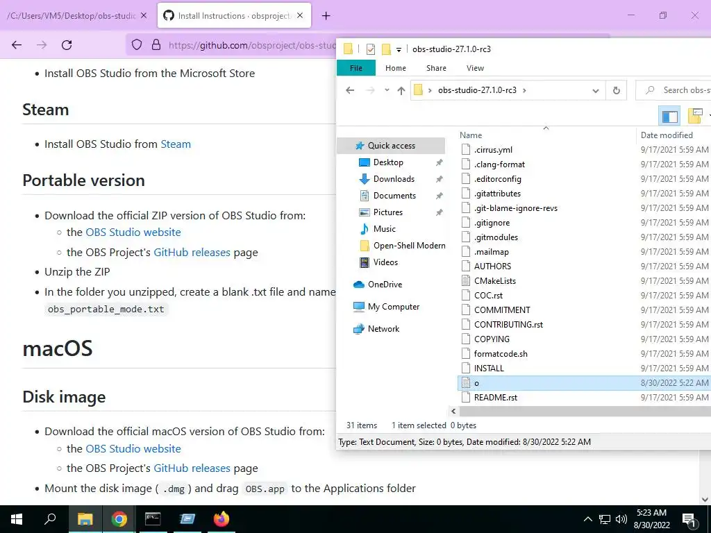Go up one folder in Explorer
Viewport: 711px width, 533px height.
(401, 90)
